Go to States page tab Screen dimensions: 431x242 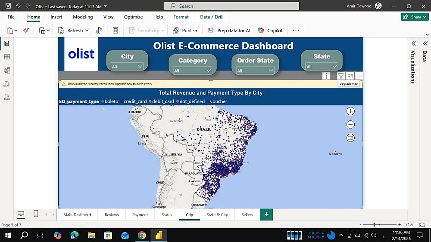pyautogui.click(x=166, y=214)
